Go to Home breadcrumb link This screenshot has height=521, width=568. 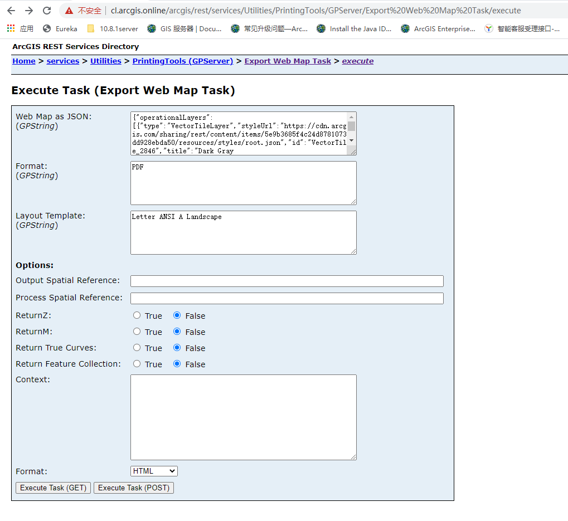(x=24, y=61)
